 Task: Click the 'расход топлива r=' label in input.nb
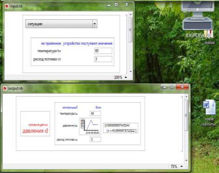pyautogui.click(x=47, y=59)
